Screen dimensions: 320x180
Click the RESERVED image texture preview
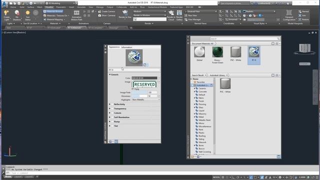click(144, 84)
